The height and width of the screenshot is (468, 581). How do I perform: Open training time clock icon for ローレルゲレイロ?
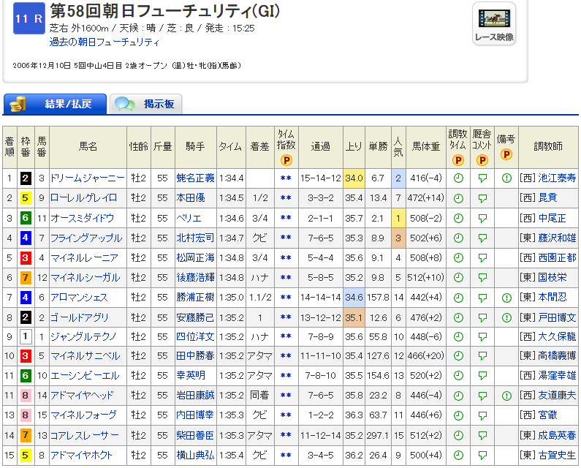click(458, 198)
